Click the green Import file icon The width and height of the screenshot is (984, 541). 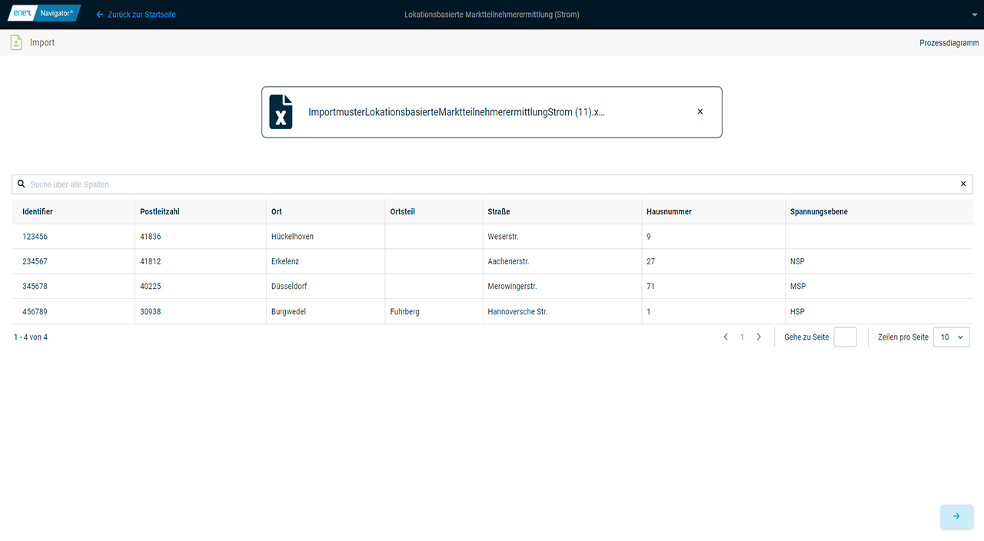[16, 43]
